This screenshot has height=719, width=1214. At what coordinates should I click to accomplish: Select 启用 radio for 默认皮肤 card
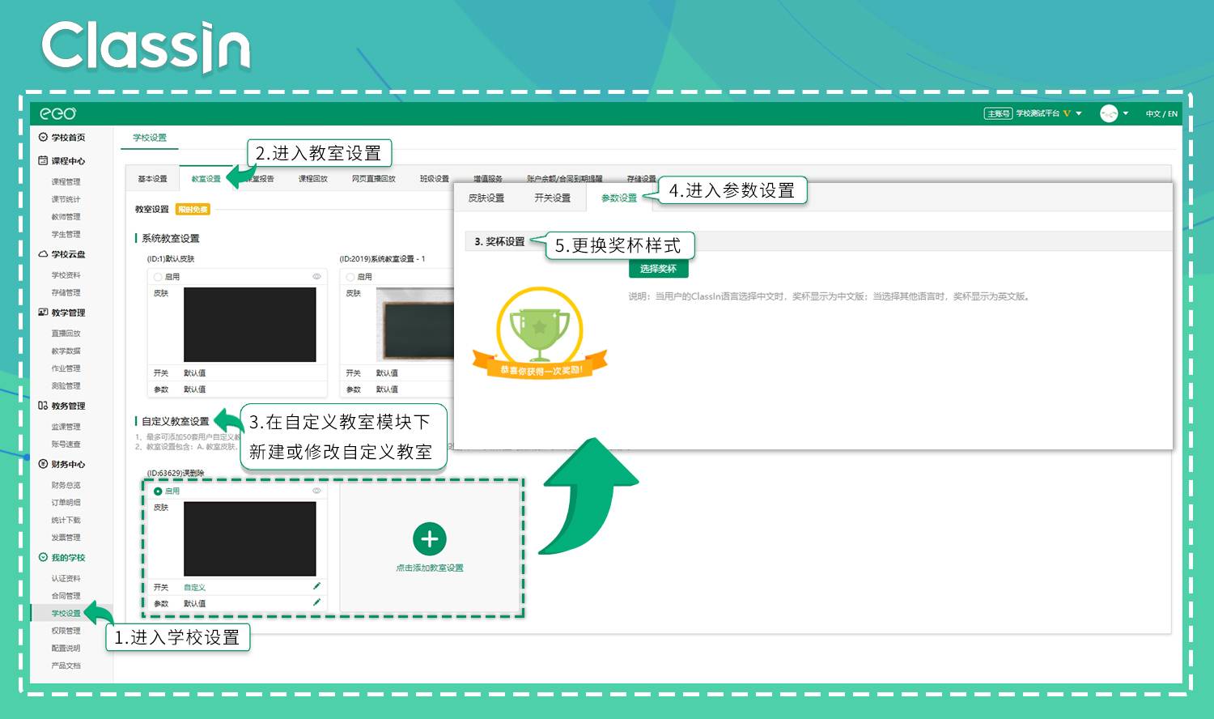158,277
